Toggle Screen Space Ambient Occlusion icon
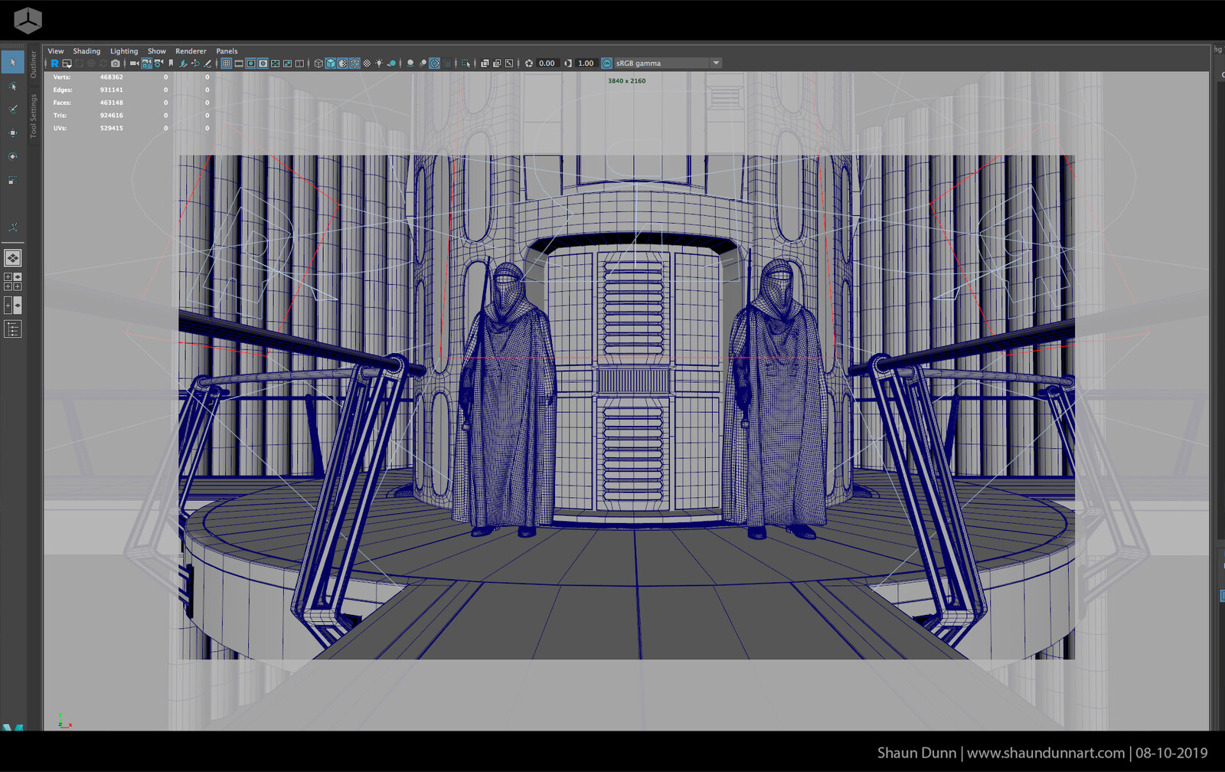 pos(410,64)
